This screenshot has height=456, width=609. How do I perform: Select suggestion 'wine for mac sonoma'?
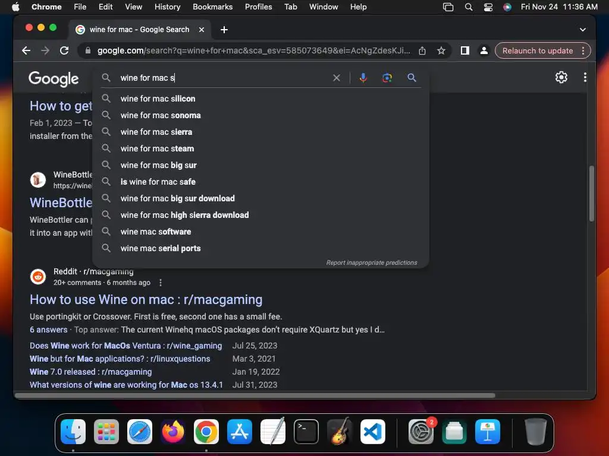[260, 115]
